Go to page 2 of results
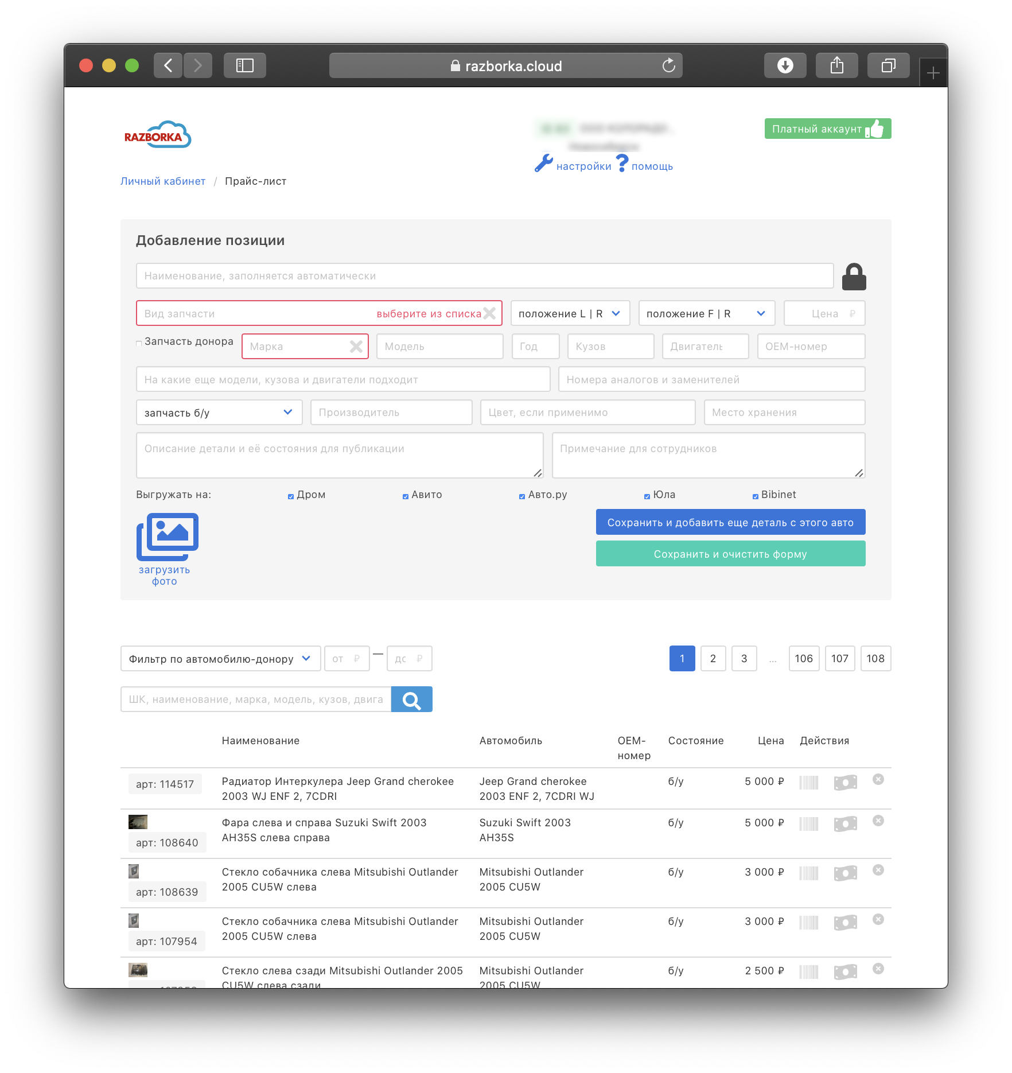 click(713, 659)
